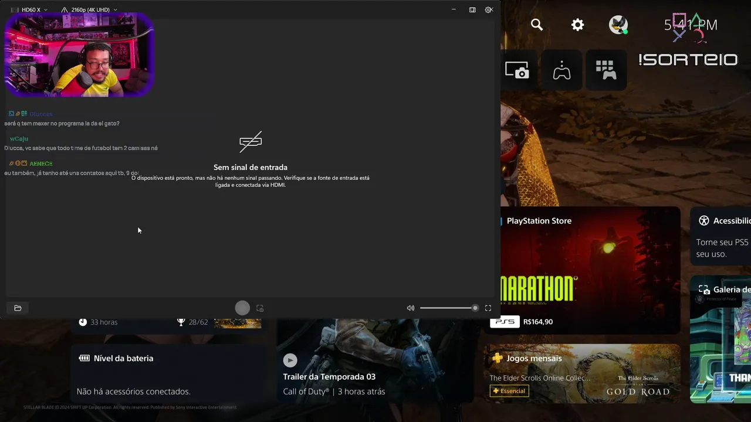
Task: Click the 'Sem sinal de entrada' heading
Action: pyautogui.click(x=251, y=167)
